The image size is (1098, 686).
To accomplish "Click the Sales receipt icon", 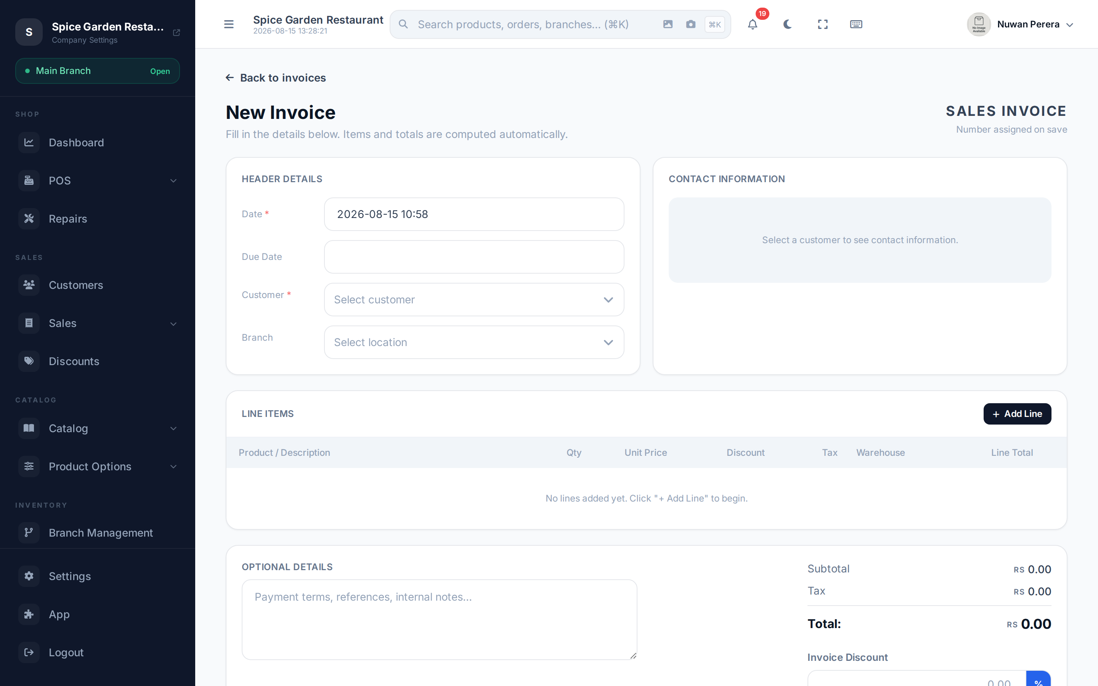I will point(29,323).
